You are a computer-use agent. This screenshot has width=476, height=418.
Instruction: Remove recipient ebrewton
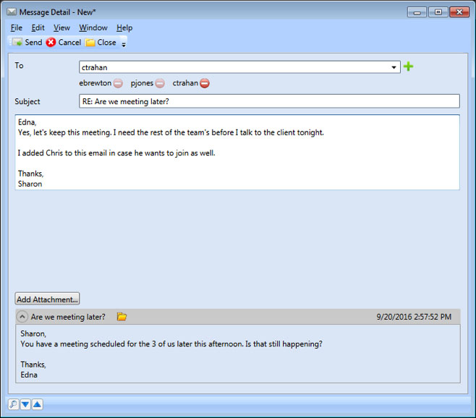tap(118, 83)
